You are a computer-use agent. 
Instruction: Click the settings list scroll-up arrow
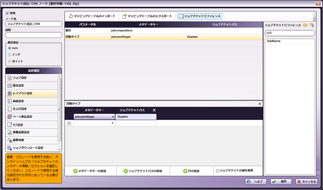click(x=60, y=76)
